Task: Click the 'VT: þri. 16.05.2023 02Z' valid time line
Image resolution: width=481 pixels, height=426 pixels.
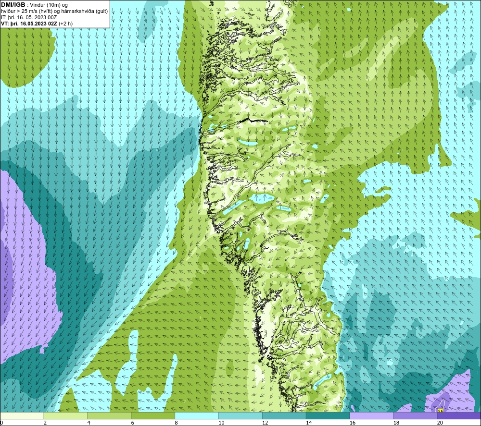Action: click(x=29, y=24)
